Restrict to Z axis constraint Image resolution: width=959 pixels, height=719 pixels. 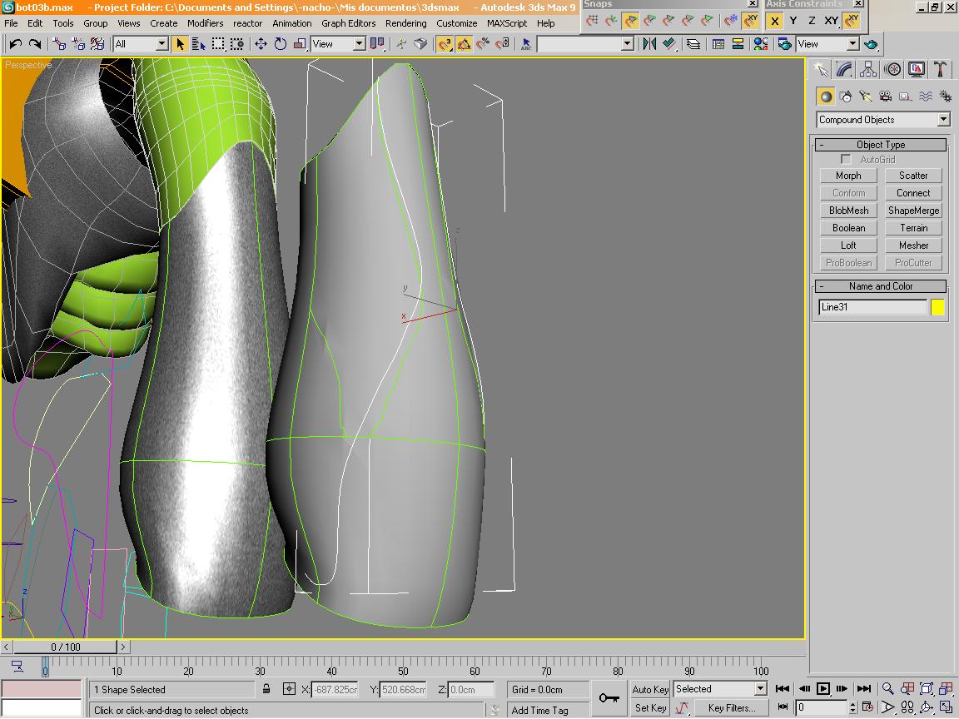812,21
